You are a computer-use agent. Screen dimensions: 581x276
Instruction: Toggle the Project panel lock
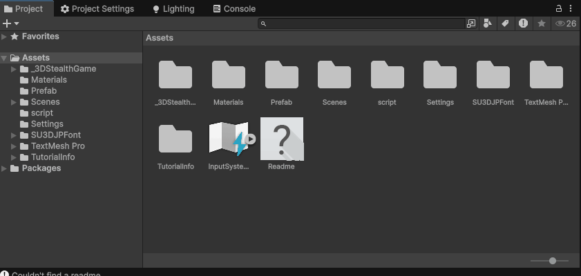tap(559, 8)
